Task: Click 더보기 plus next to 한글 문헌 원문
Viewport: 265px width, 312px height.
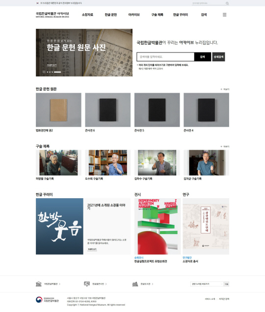Action: [225, 89]
